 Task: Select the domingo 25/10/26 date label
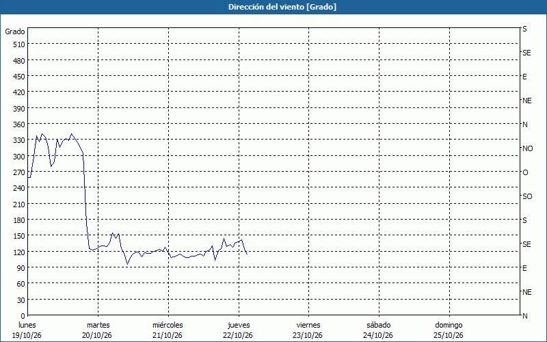tap(449, 330)
